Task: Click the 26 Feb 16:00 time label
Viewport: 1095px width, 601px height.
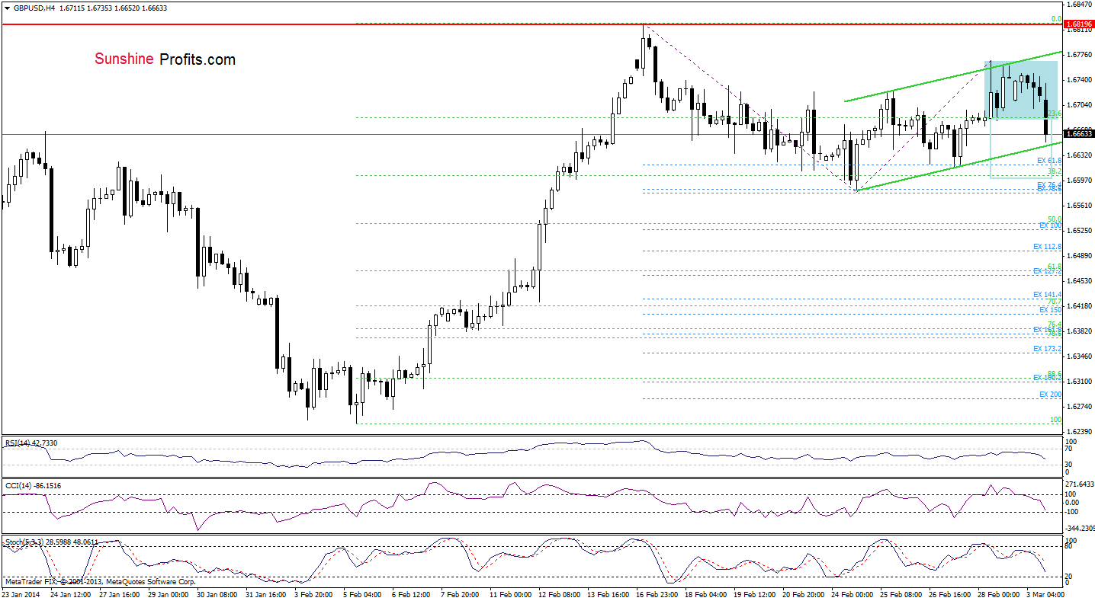Action: [x=951, y=594]
